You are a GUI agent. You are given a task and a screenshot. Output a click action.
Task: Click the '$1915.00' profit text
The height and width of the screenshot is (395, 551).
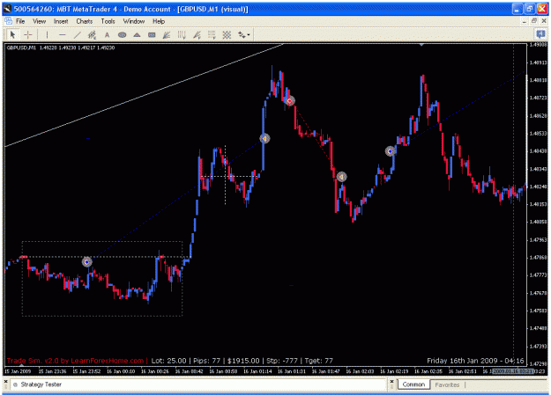point(243,361)
